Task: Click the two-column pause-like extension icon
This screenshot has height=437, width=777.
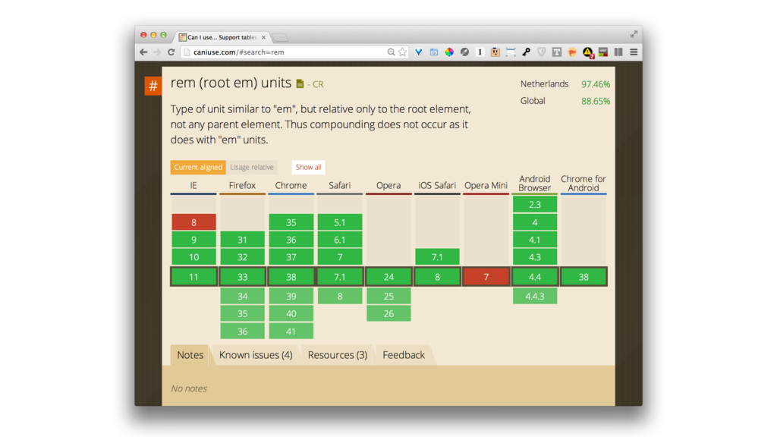Action: [x=618, y=52]
